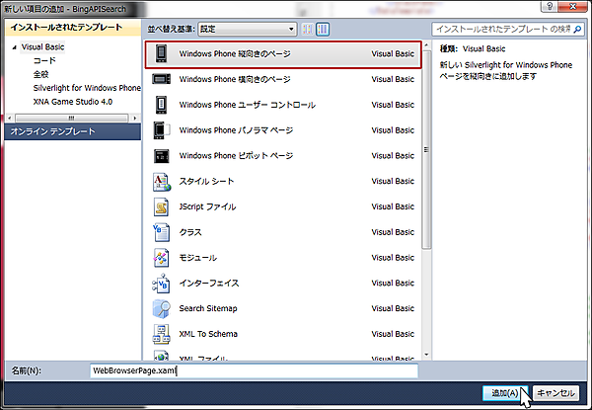
Task: Click the template list scroll up arrow
Action: pyautogui.click(x=426, y=45)
